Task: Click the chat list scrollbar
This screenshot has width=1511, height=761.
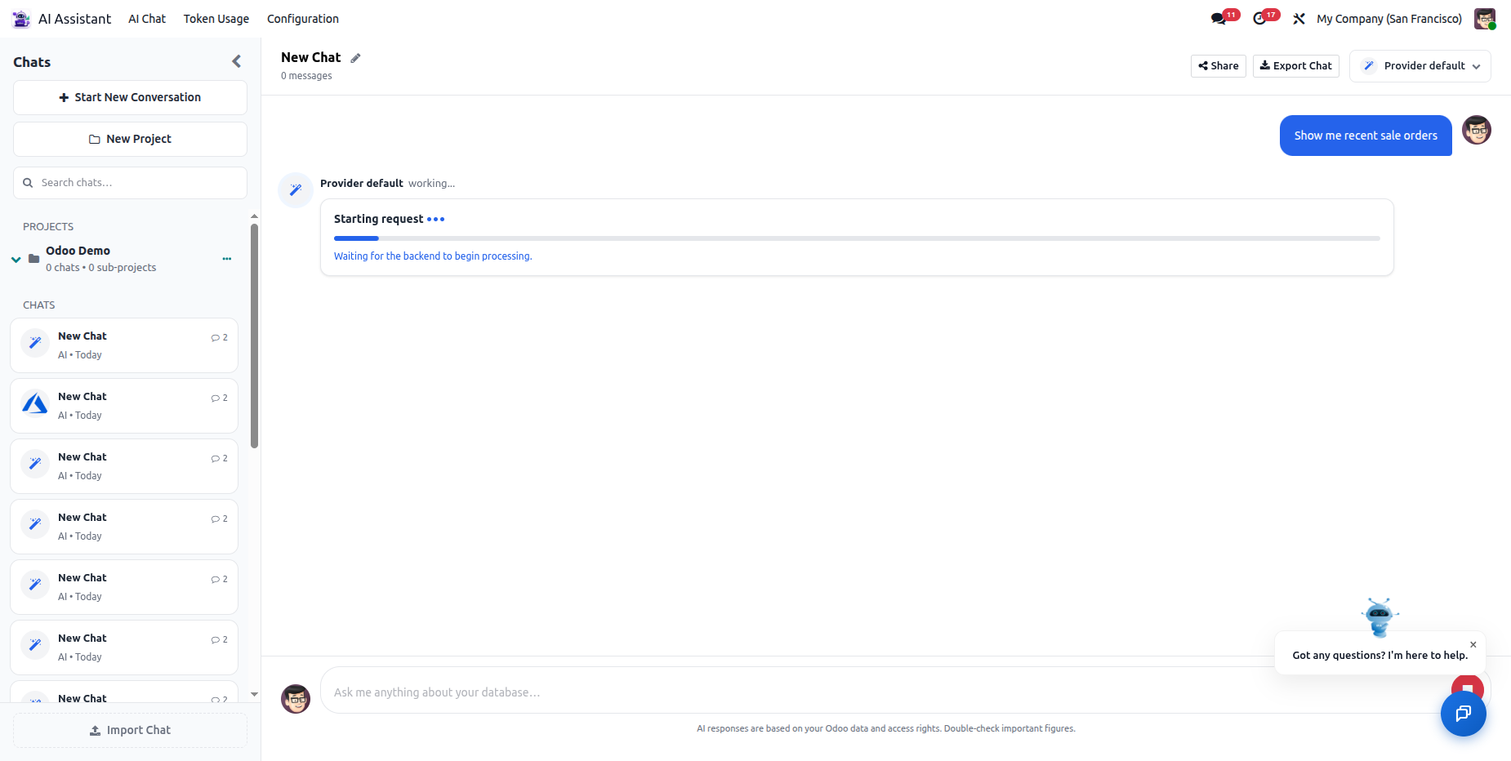Action: (254, 336)
